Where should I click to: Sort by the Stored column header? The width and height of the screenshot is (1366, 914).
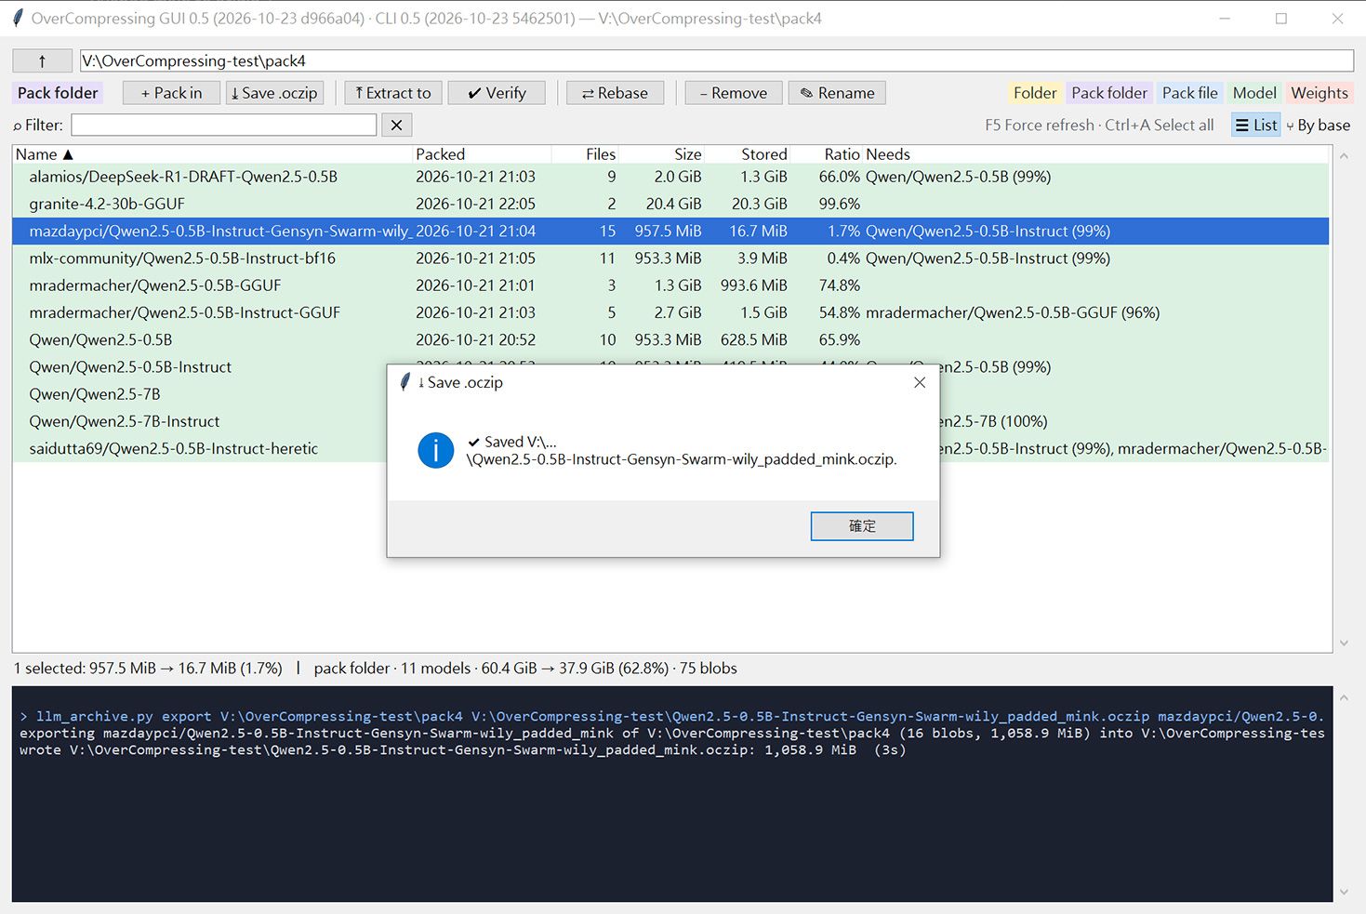[747, 154]
